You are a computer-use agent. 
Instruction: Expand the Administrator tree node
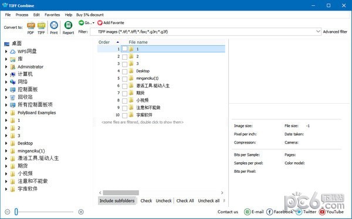[x=6, y=67]
